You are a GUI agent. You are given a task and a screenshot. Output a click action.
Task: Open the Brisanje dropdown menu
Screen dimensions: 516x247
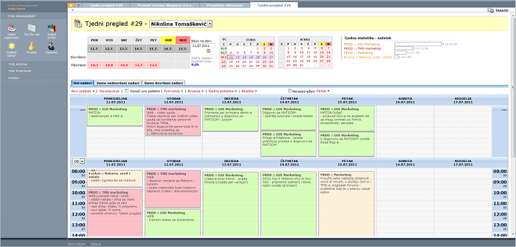[196, 91]
